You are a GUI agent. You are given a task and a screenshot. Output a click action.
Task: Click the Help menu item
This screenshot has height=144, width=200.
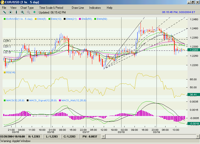[109, 8]
